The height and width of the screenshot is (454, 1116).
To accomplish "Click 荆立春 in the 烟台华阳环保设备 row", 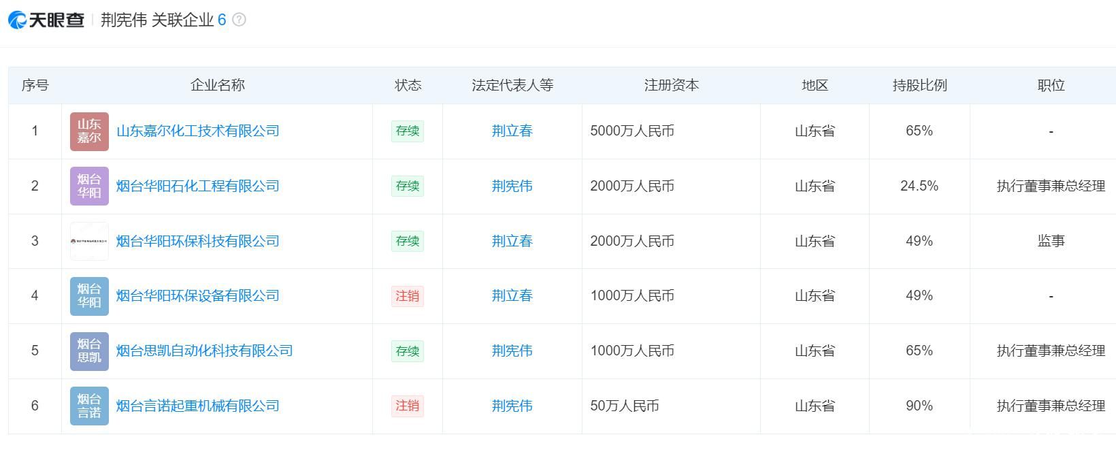I will tap(512, 296).
